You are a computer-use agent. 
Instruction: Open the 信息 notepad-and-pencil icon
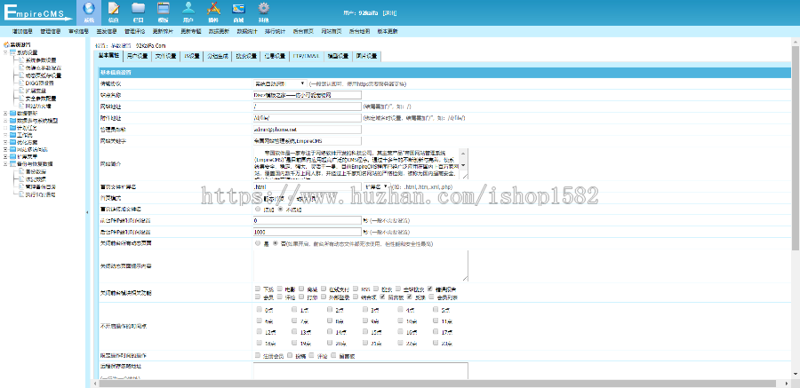click(x=113, y=8)
